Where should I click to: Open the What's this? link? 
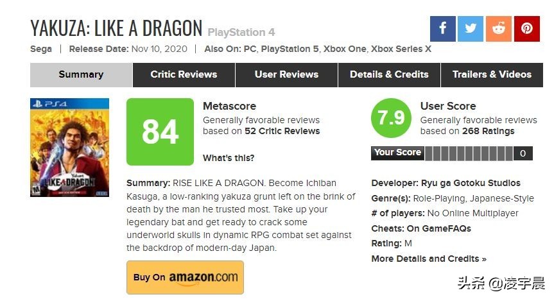229,158
